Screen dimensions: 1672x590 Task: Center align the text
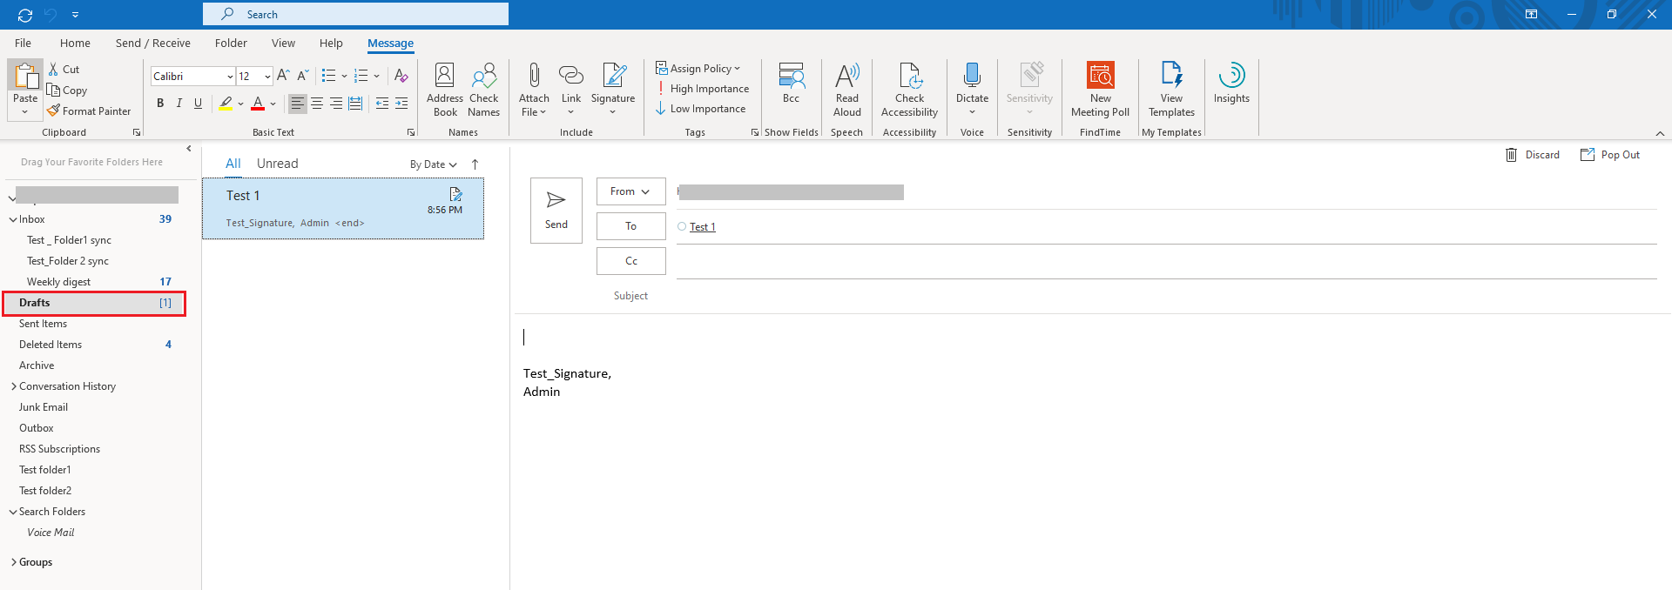[x=317, y=104]
